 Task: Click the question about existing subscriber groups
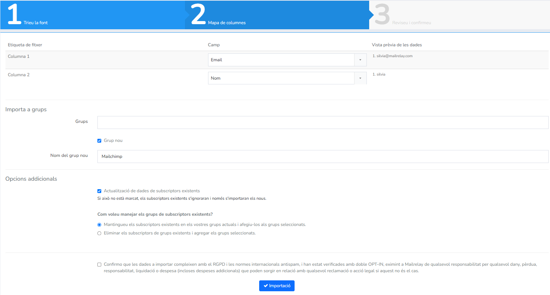pos(155,214)
